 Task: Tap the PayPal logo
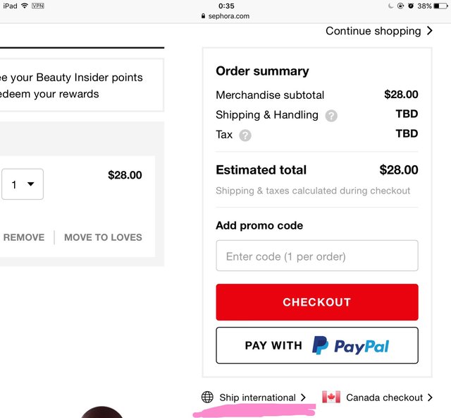click(351, 345)
